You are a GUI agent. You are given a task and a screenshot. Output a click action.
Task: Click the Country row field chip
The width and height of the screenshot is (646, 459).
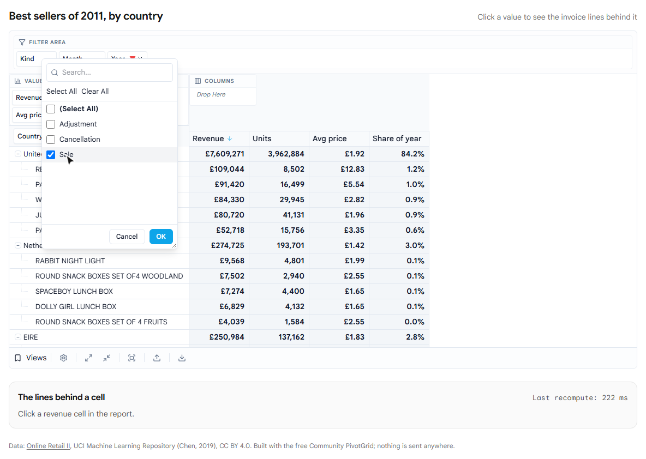(28, 136)
